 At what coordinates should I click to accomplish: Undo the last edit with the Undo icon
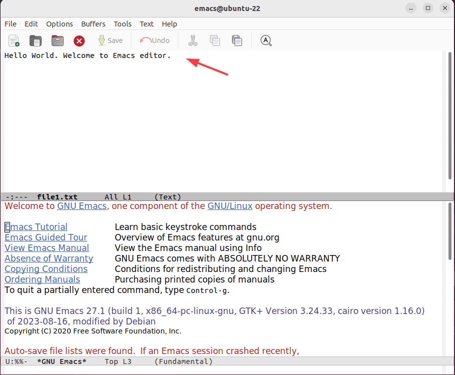coord(154,40)
